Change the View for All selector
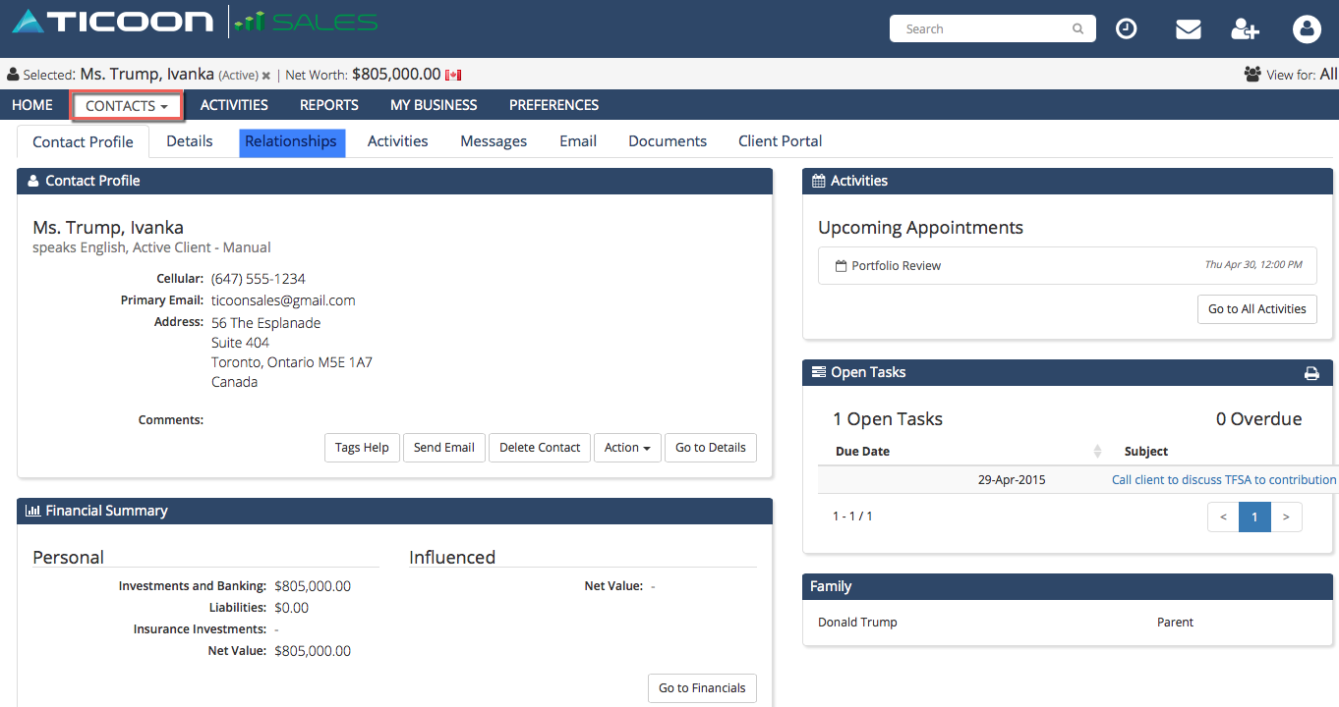Image resolution: width=1339 pixels, height=707 pixels. 1328,74
